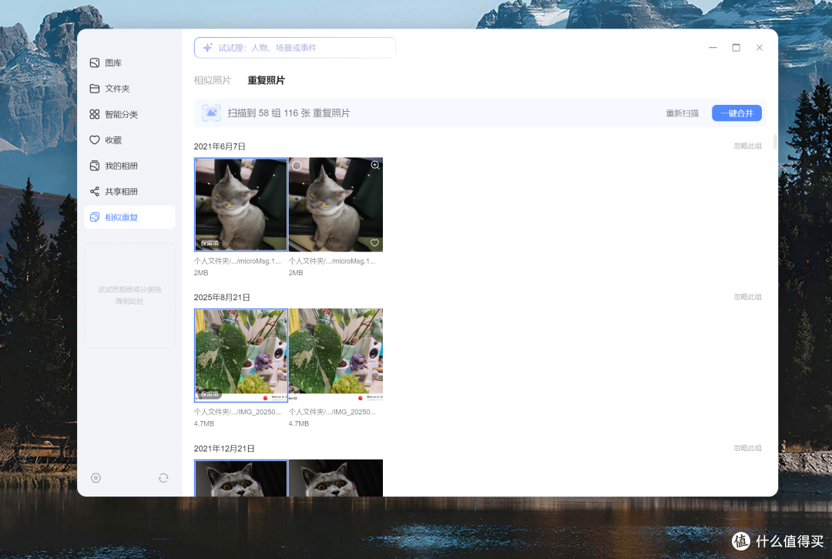Click the 2021年12月21日 date heading
The width and height of the screenshot is (832, 559).
coord(224,449)
